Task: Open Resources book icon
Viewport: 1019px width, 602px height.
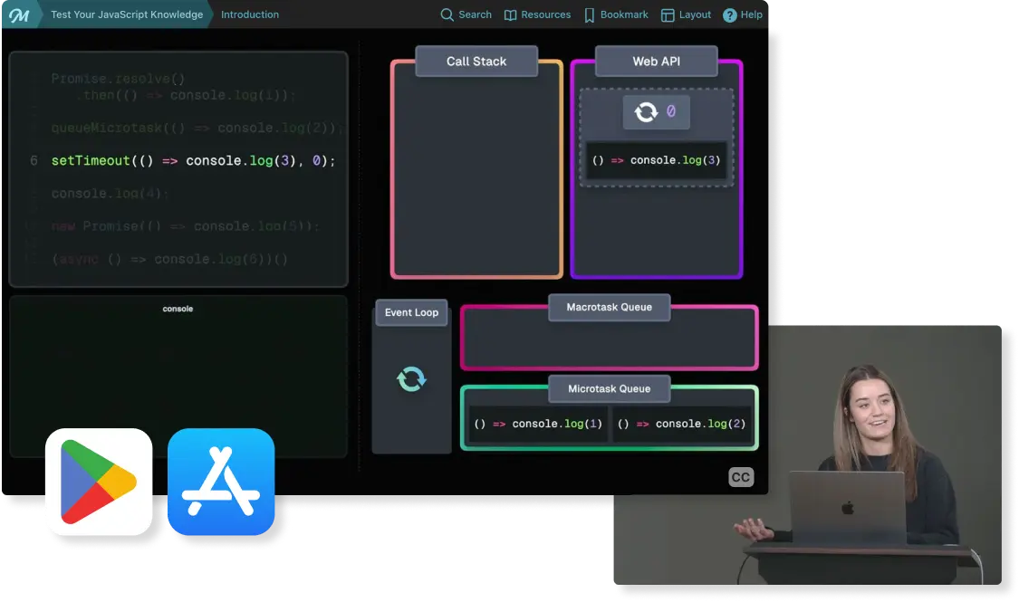Action: tap(510, 14)
